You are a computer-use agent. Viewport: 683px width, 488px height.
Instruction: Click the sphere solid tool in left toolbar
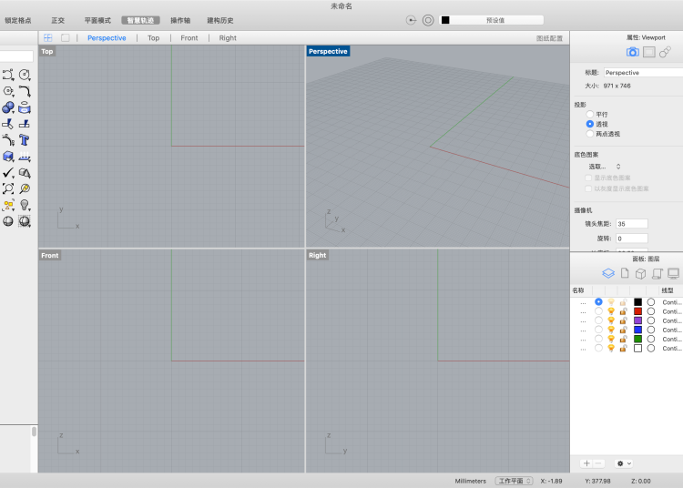coord(8,107)
